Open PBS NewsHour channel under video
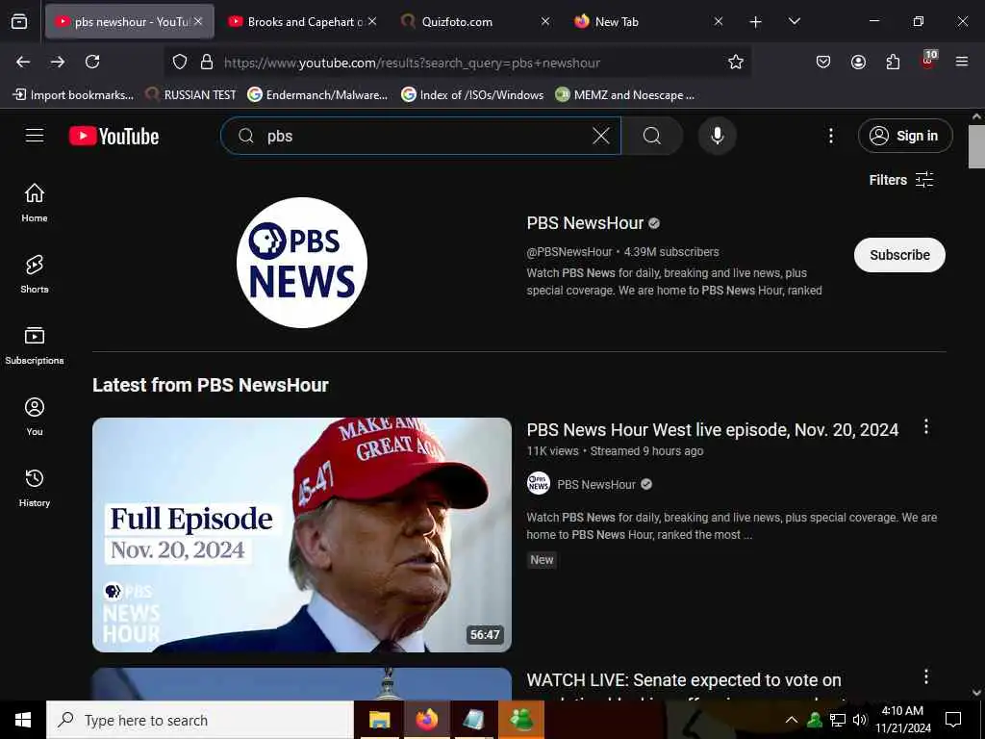The width and height of the screenshot is (985, 739). [596, 485]
